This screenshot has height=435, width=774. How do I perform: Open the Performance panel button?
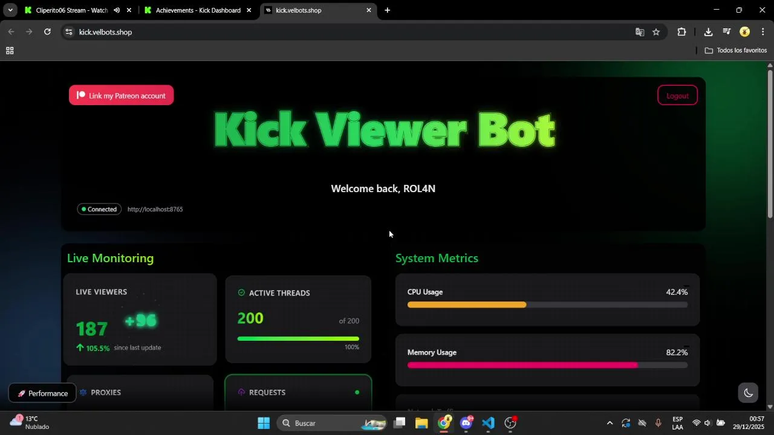tap(42, 393)
